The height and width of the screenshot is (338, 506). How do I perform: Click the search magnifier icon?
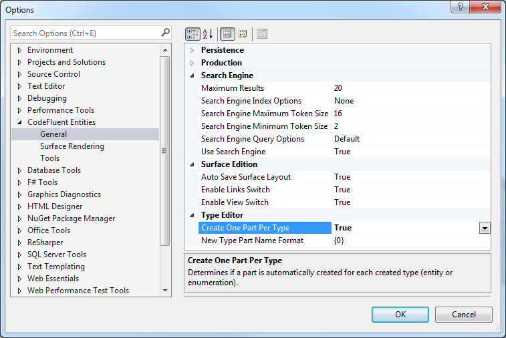[165, 33]
